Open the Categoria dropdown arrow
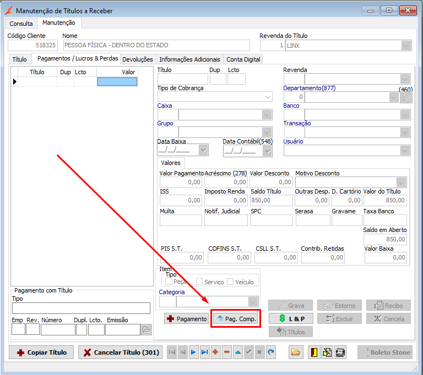This screenshot has height=375, width=423. [x=253, y=302]
